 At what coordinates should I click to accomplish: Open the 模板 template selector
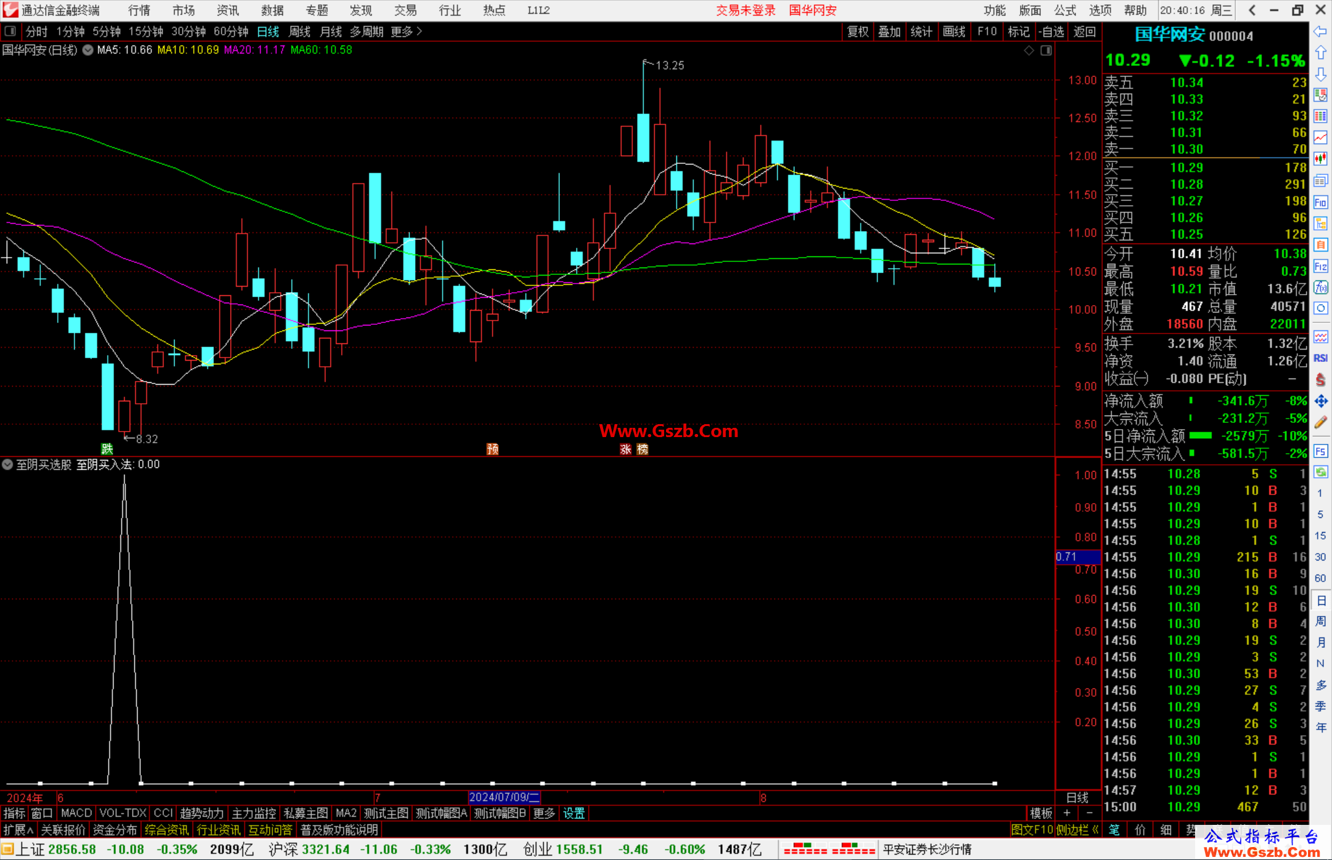point(1041,813)
